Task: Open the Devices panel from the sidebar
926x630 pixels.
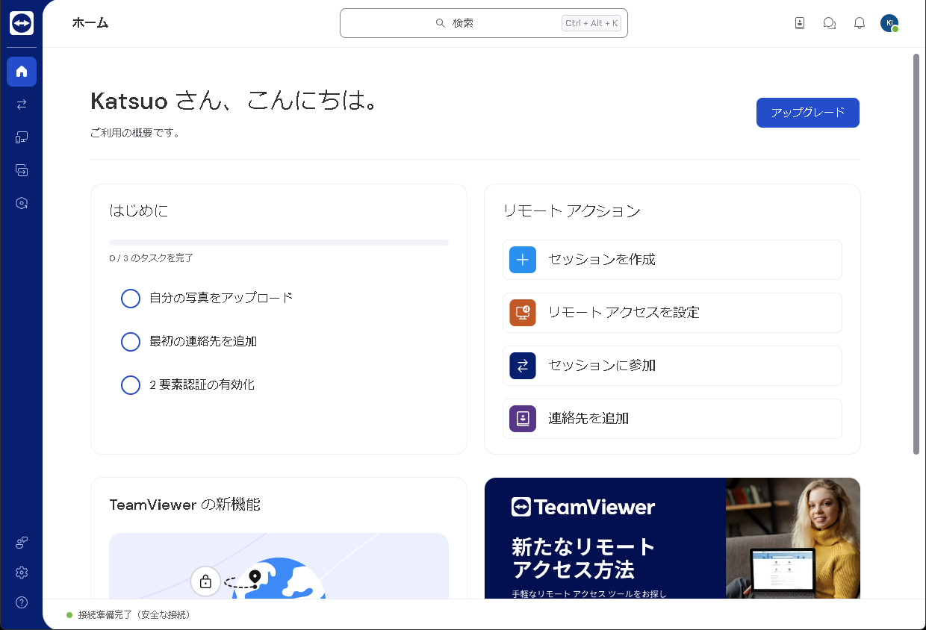Action: 22,137
